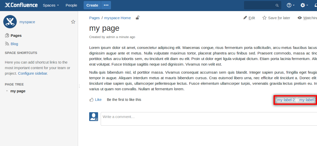
Task: Open the settings gear menu
Action: pos(303,5)
